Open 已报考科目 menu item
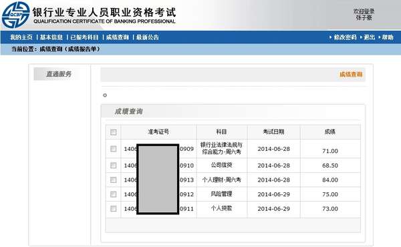The height and width of the screenshot is (247, 401). point(84,37)
